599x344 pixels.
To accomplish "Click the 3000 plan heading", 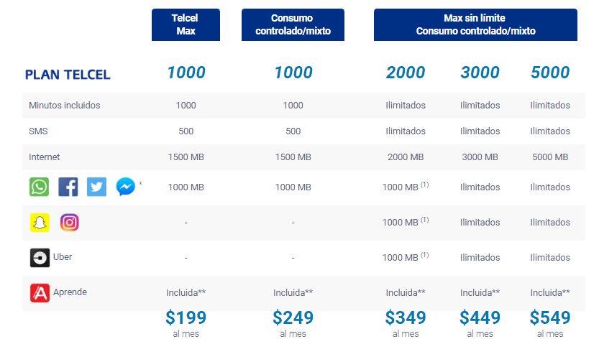I will click(480, 73).
